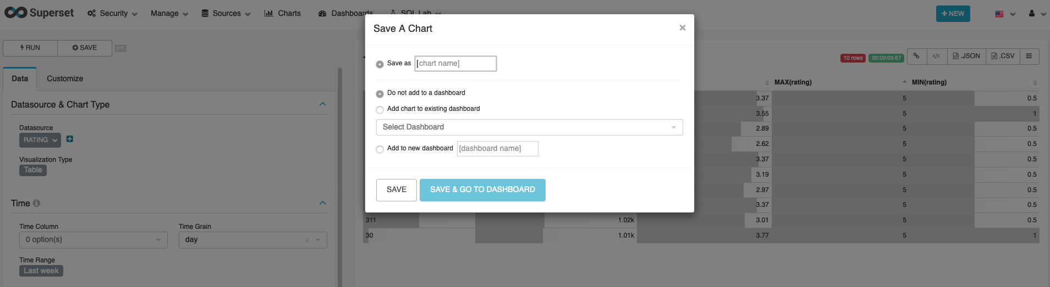This screenshot has width=1050, height=287.
Task: Click the Superset logo icon
Action: coord(15,13)
